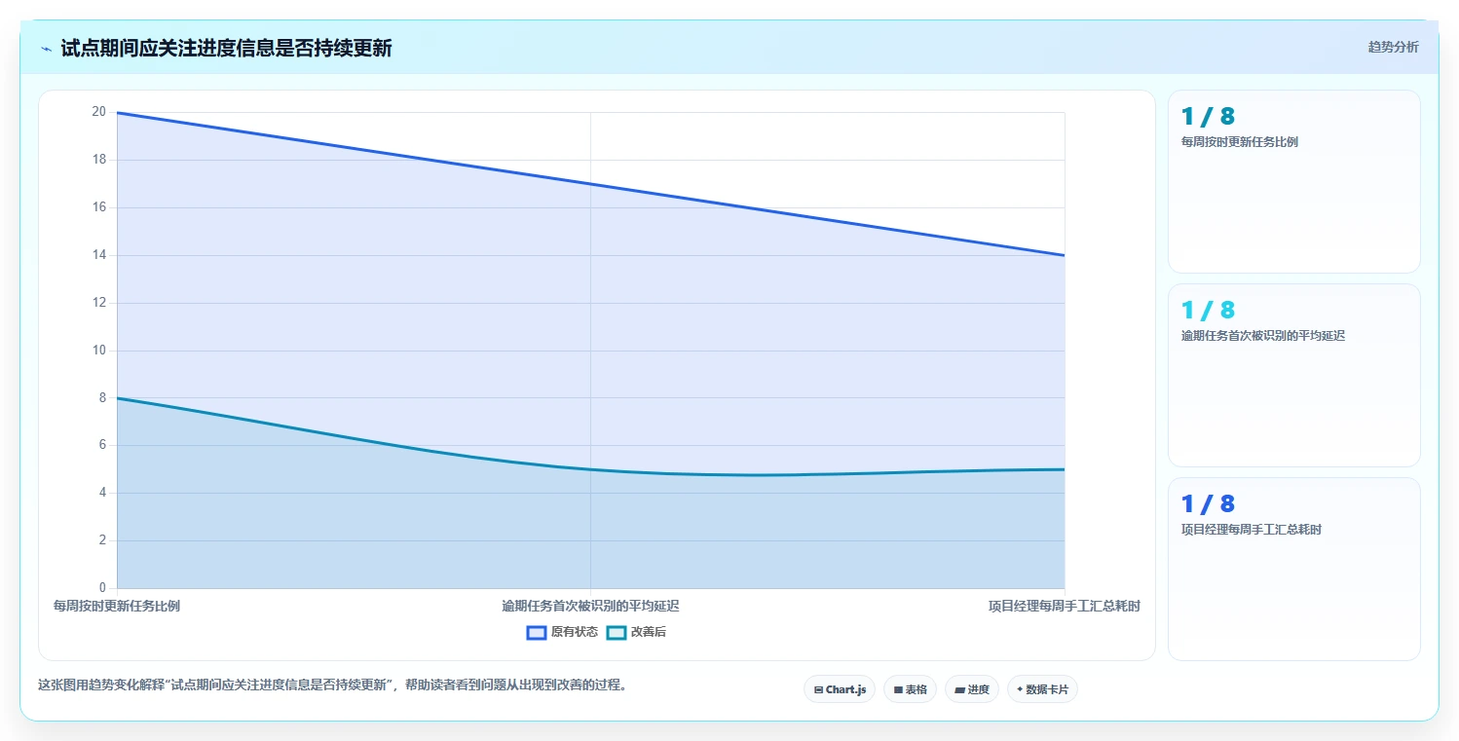Open the 数据卡片 chip
1459x741 pixels.
pyautogui.click(x=1042, y=689)
